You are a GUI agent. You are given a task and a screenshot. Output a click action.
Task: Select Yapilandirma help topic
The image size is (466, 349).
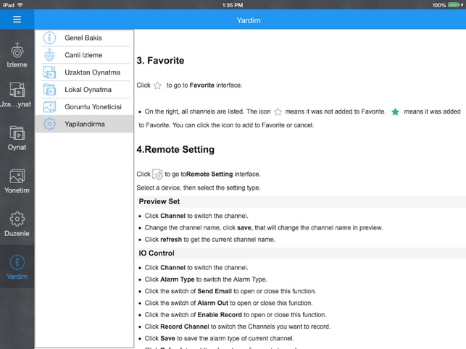(84, 124)
